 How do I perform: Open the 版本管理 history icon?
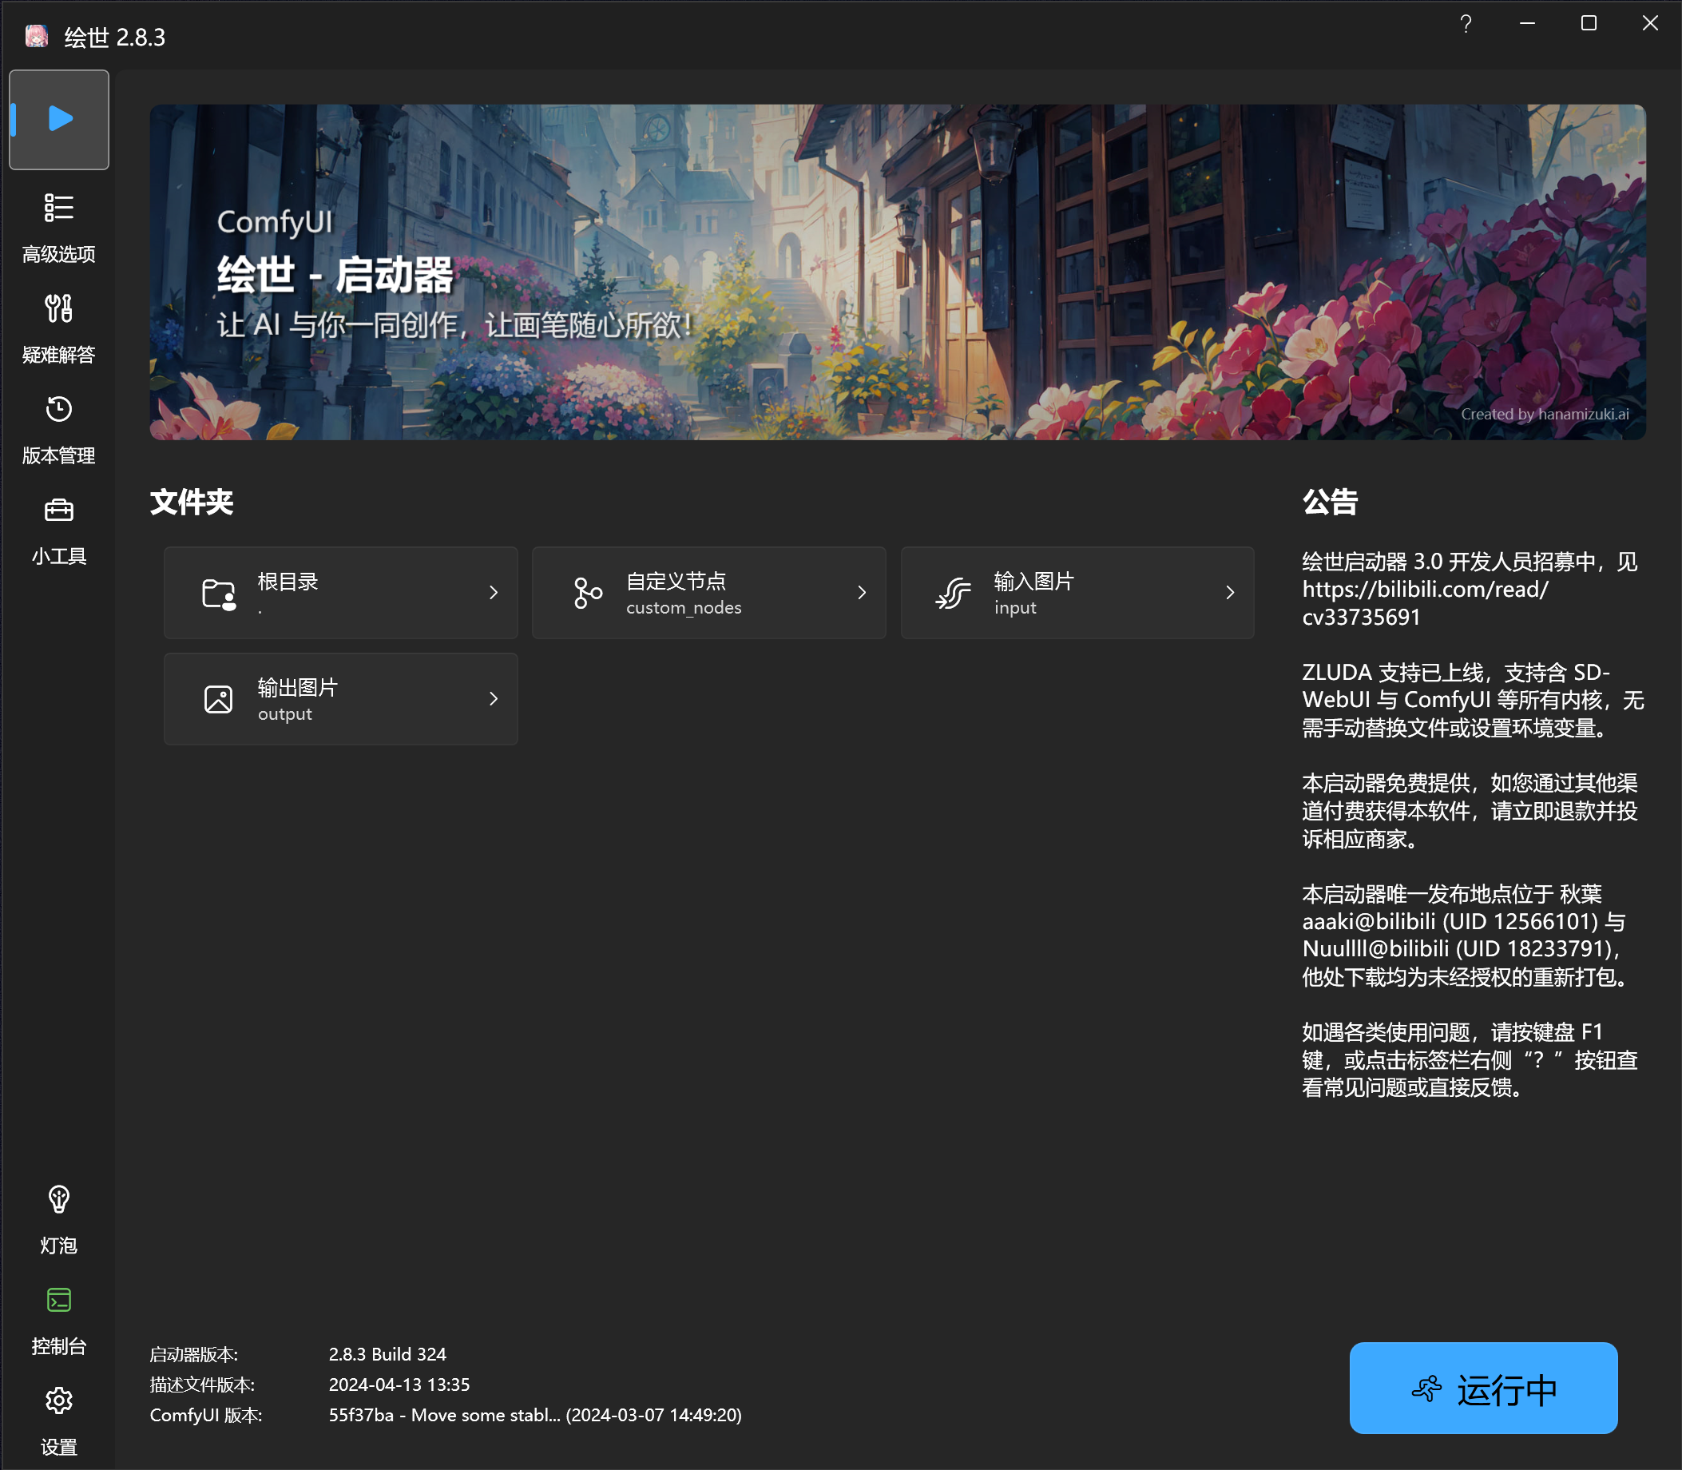point(58,408)
